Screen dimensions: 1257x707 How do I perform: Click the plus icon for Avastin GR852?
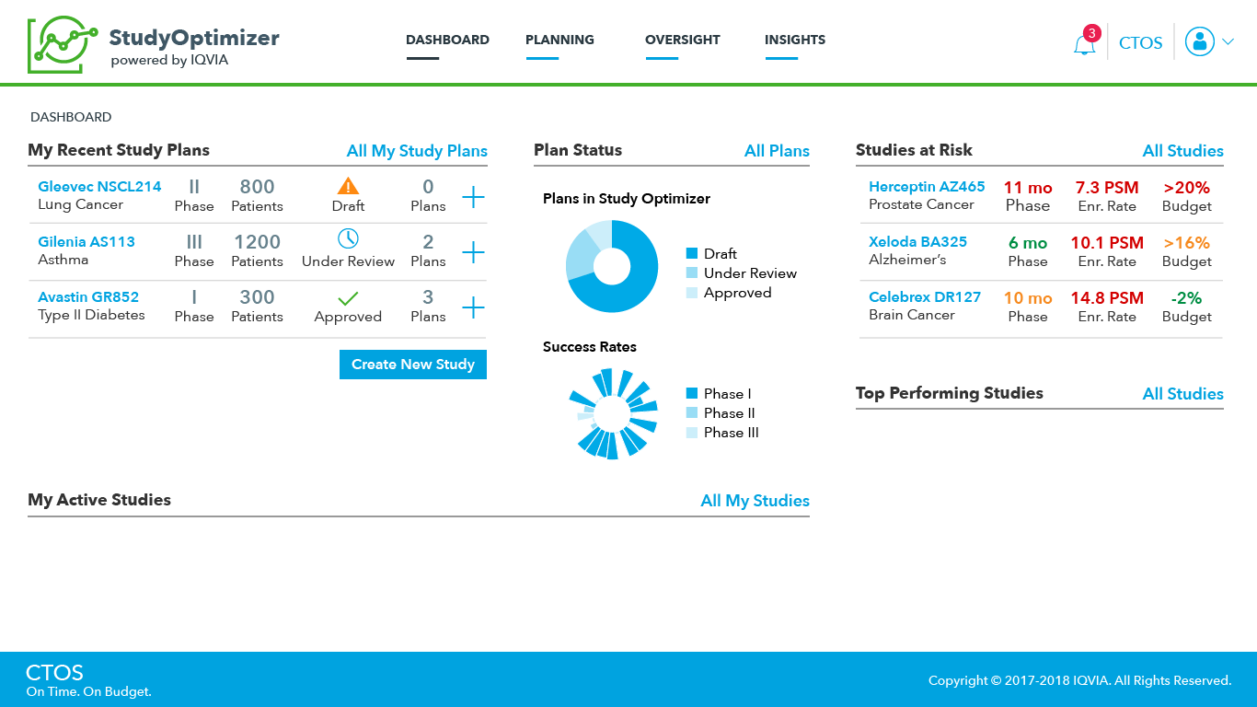click(473, 307)
